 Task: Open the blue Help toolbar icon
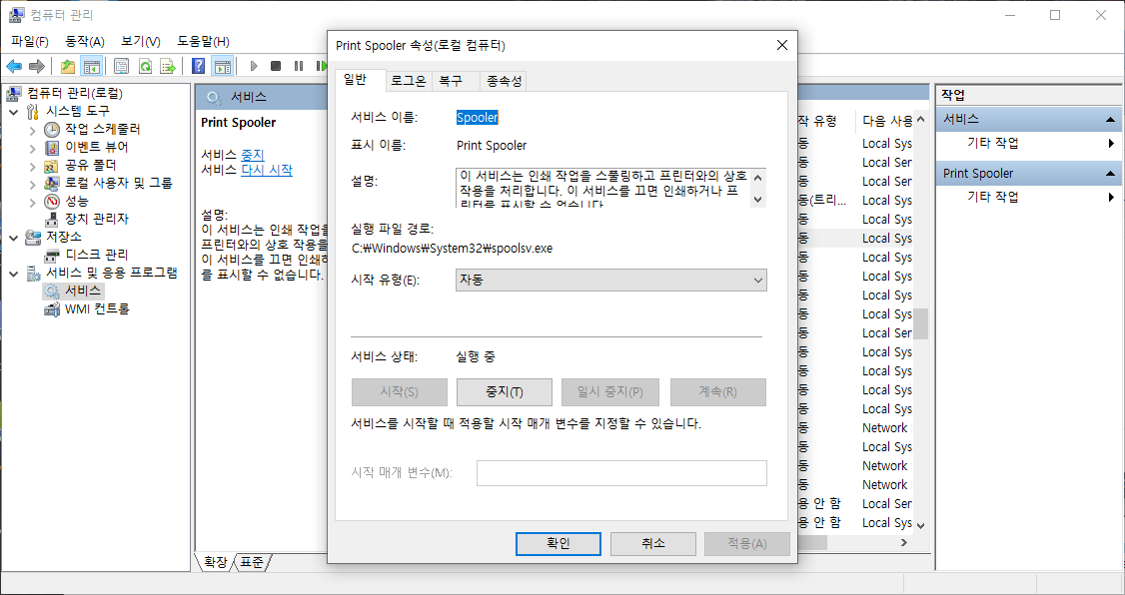(199, 67)
